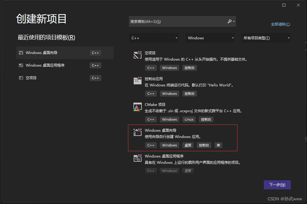Select the Windows 桌面向导 title in results list
307x204 pixels.
coord(161,130)
